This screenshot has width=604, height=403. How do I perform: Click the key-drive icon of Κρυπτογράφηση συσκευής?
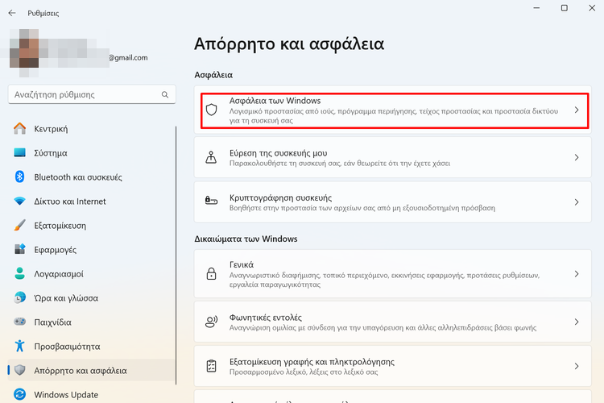pyautogui.click(x=211, y=201)
